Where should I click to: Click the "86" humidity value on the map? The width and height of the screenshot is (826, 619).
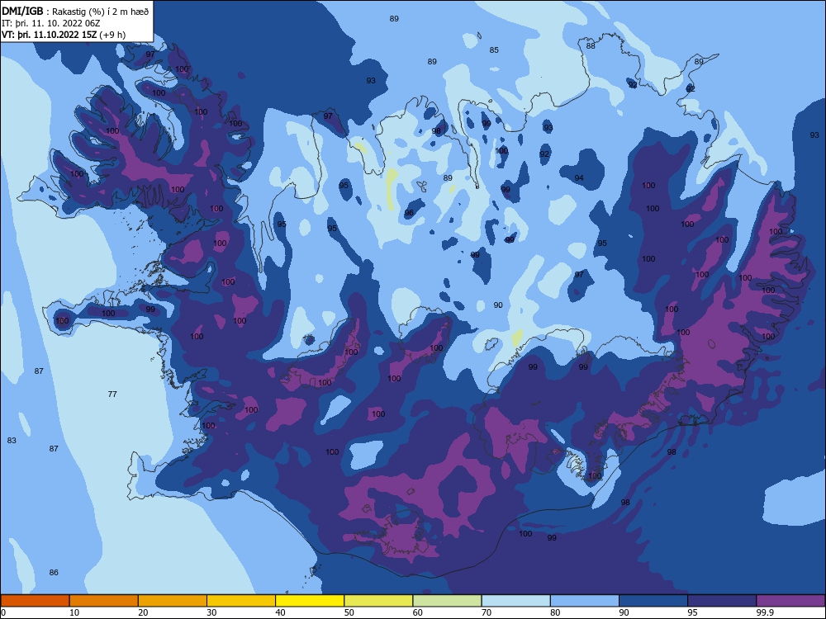pos(54,572)
